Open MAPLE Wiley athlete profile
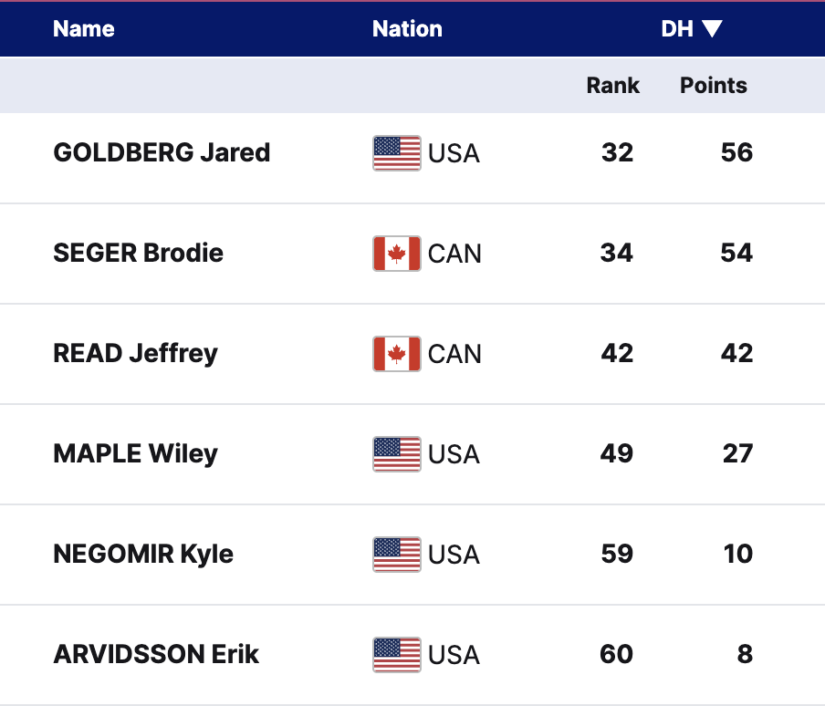The height and width of the screenshot is (706, 825). [136, 453]
